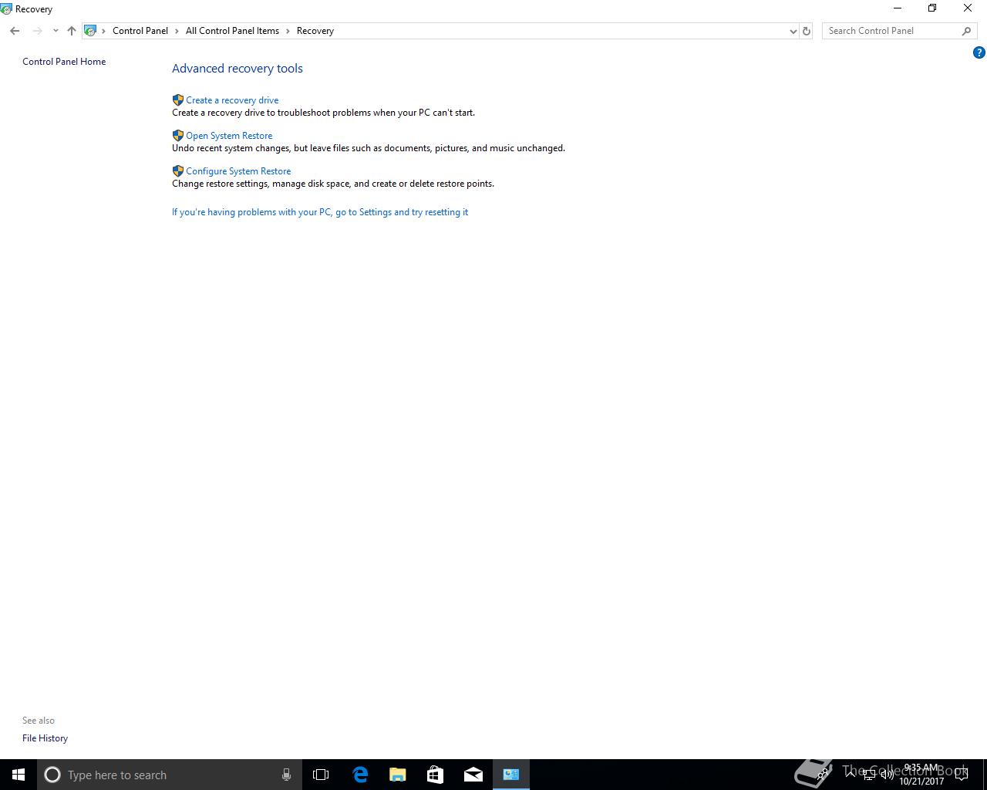The image size is (987, 790).
Task: Click the Control Panel taskbar button
Action: click(x=511, y=775)
